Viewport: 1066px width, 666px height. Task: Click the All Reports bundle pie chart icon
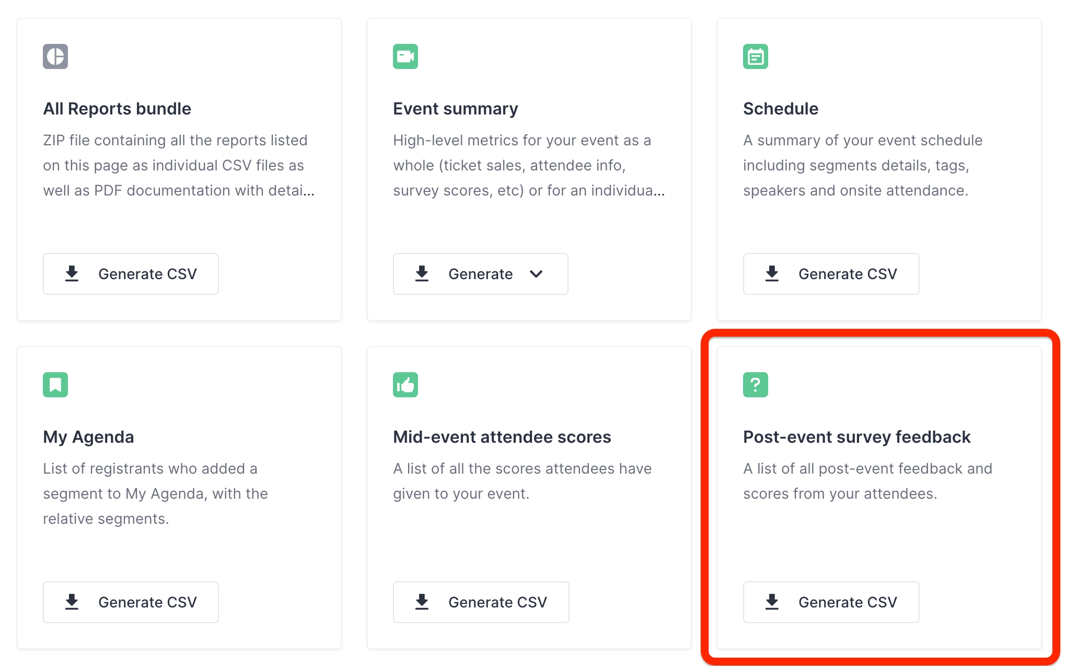55,56
